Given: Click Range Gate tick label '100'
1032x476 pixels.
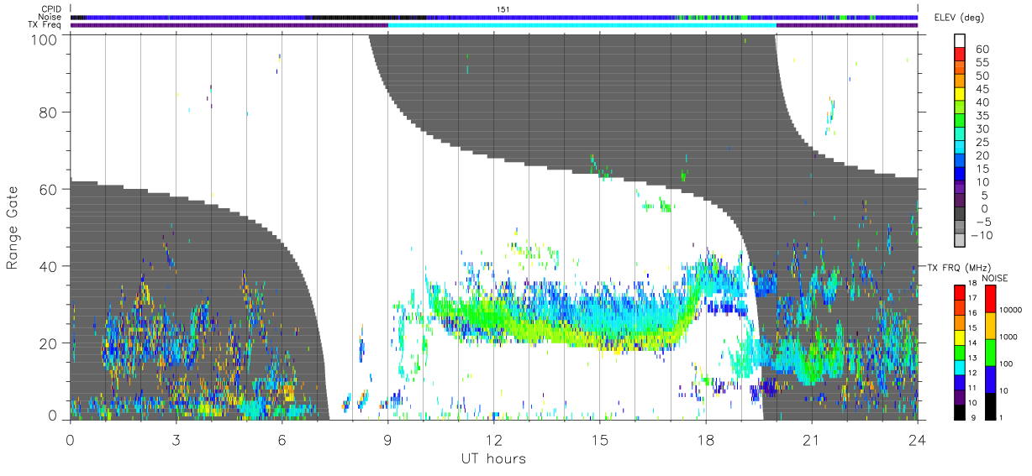Looking at the screenshot, I should [45, 39].
